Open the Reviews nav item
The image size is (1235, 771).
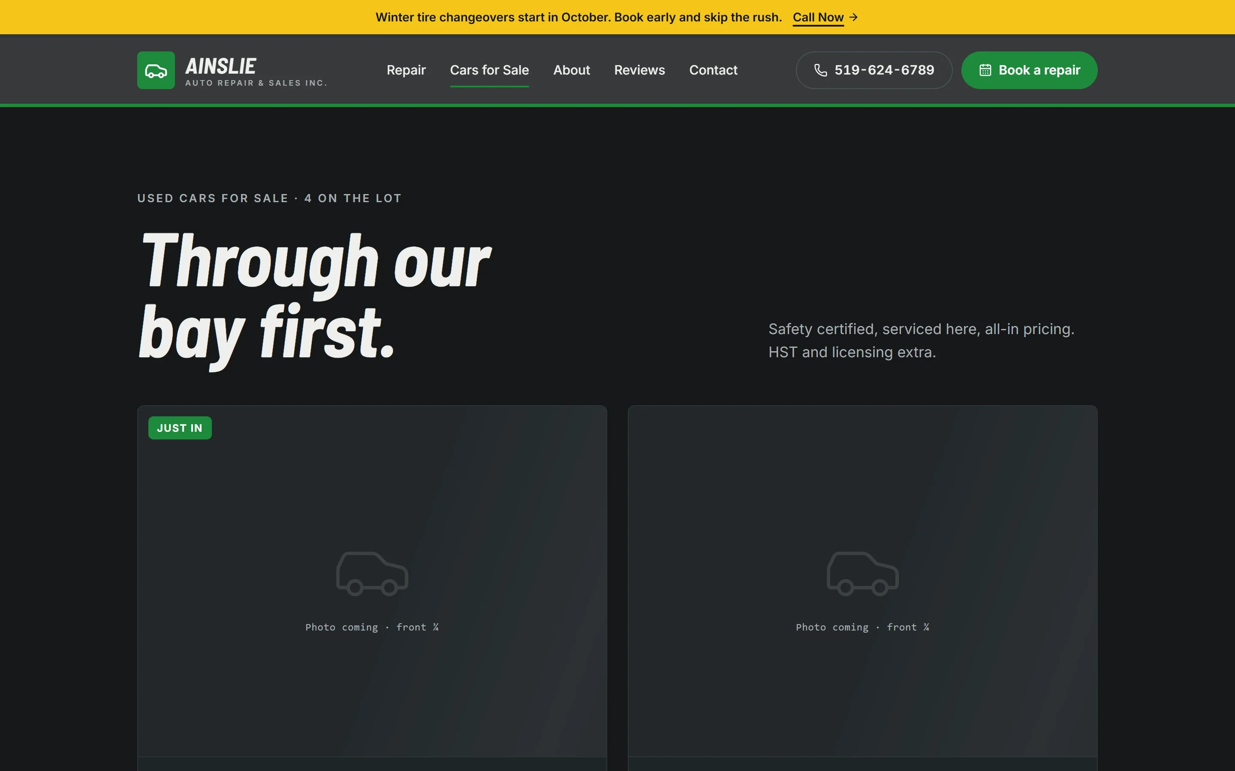coord(639,70)
